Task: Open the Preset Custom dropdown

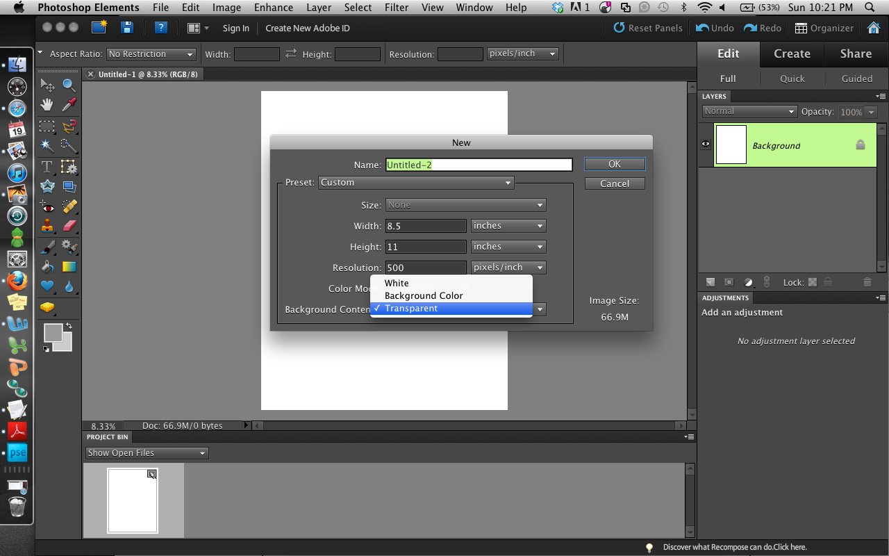Action: (x=416, y=183)
